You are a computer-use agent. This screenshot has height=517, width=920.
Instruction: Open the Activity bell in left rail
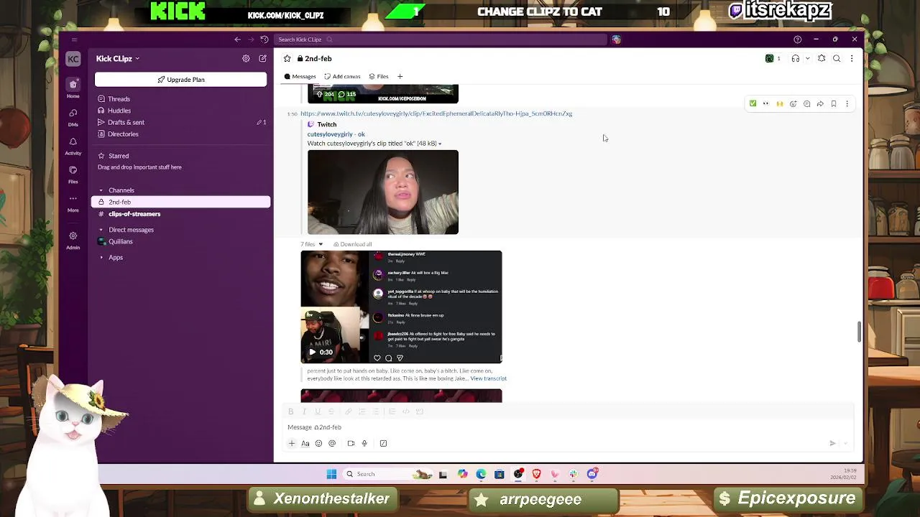[x=73, y=146]
